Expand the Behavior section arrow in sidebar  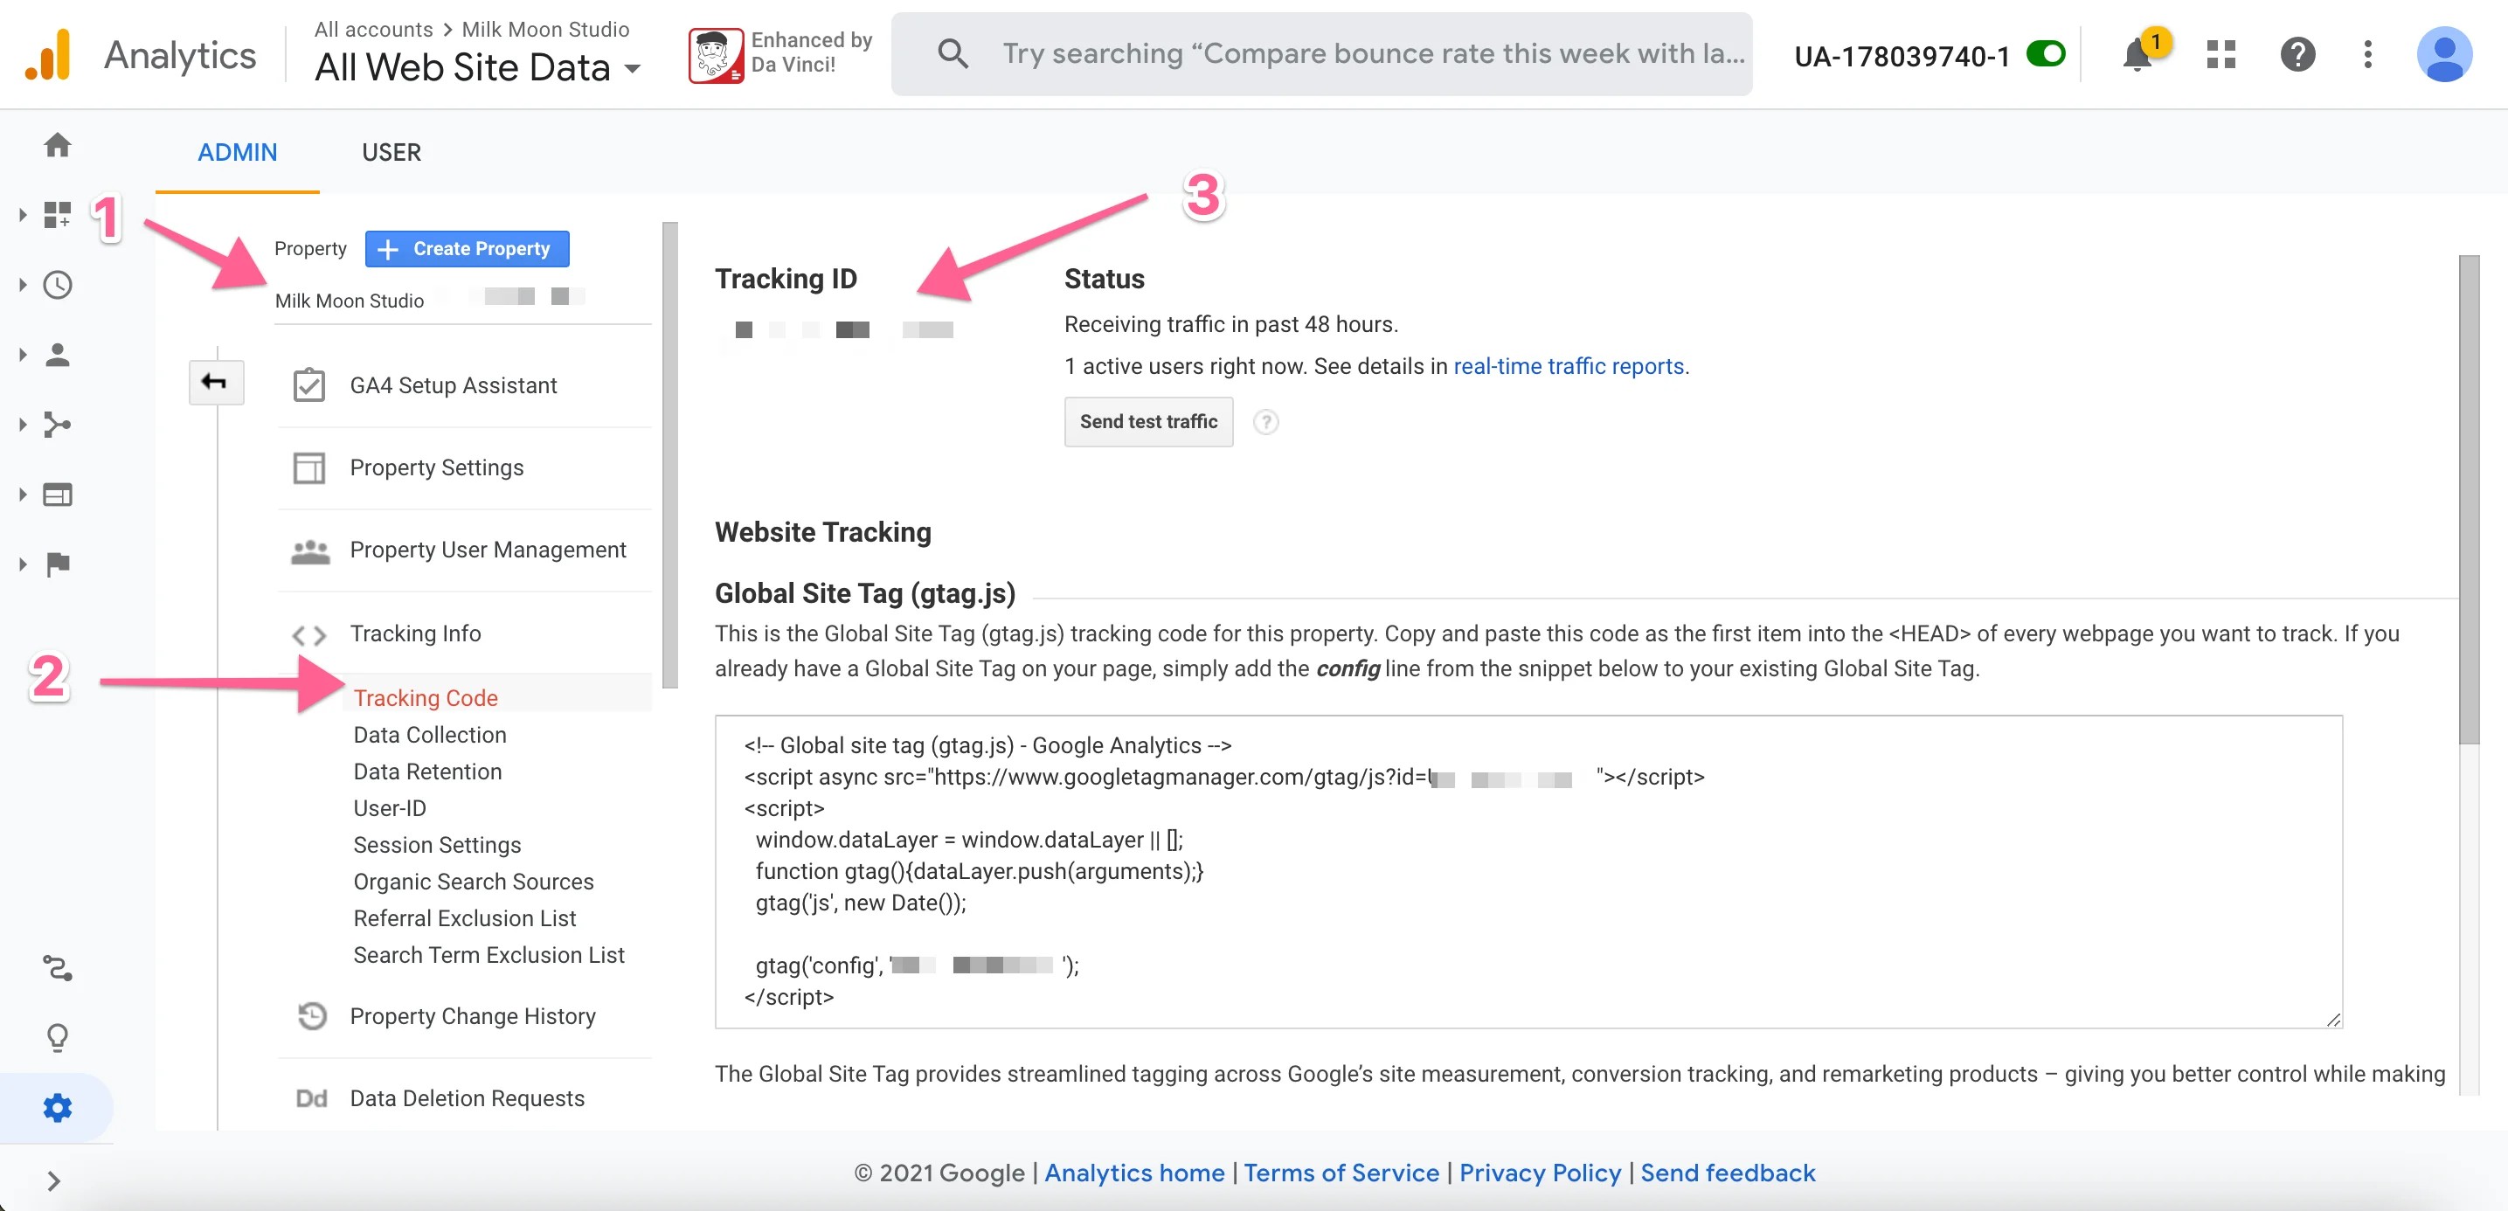point(22,494)
